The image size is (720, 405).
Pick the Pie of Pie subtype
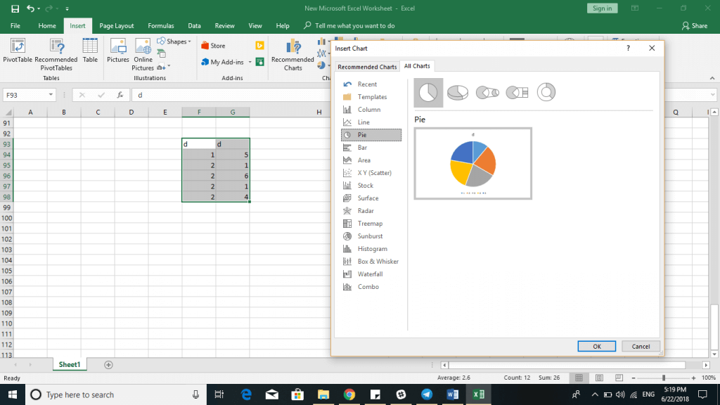point(487,92)
